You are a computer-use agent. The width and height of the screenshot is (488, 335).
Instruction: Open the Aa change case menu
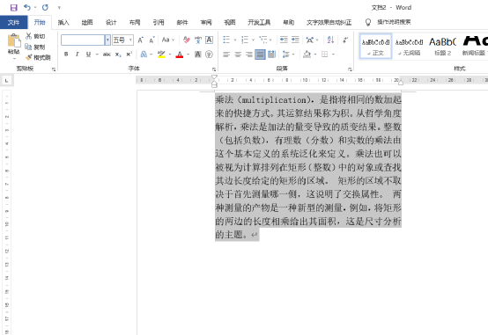click(168, 40)
